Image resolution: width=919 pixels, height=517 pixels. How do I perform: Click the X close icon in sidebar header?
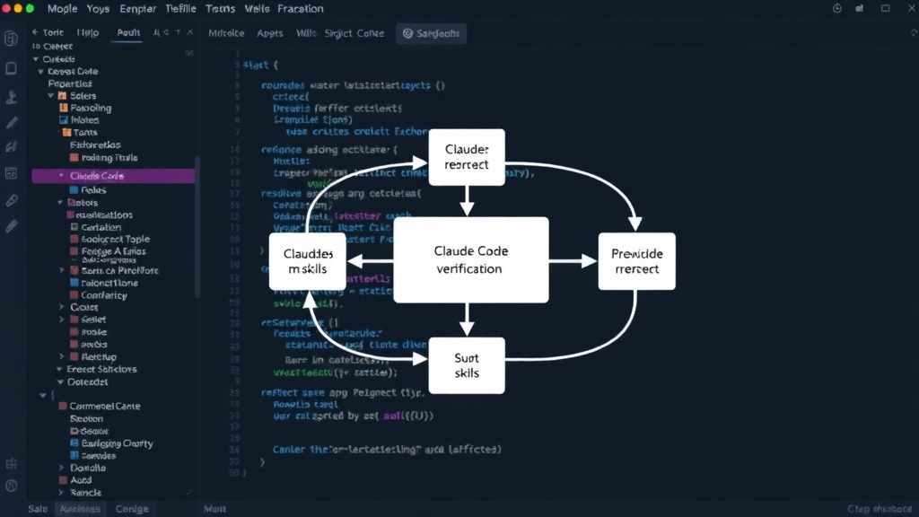tap(190, 32)
